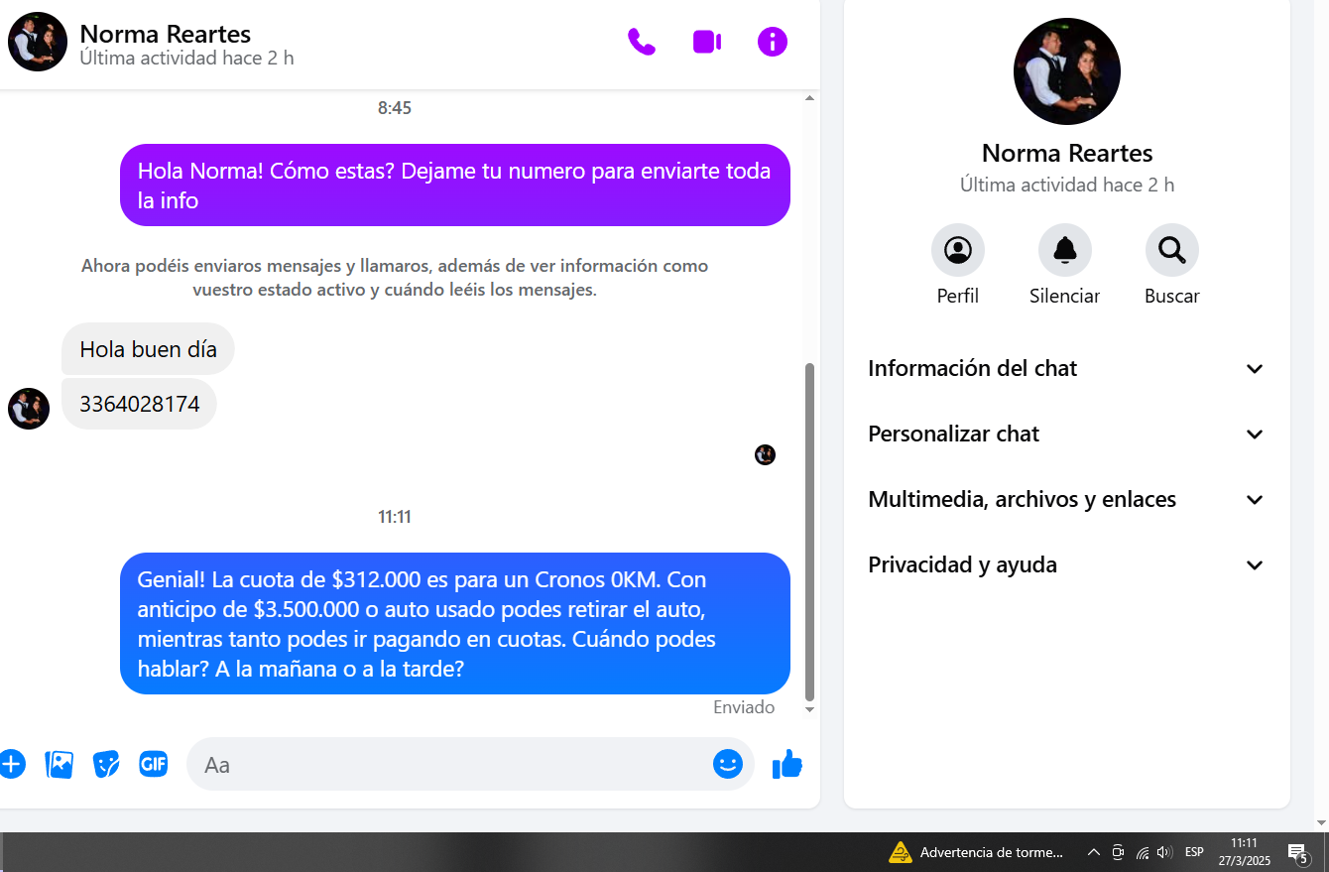1329x872 pixels.
Task: Click the 8:45 timestamp
Action: (x=395, y=108)
